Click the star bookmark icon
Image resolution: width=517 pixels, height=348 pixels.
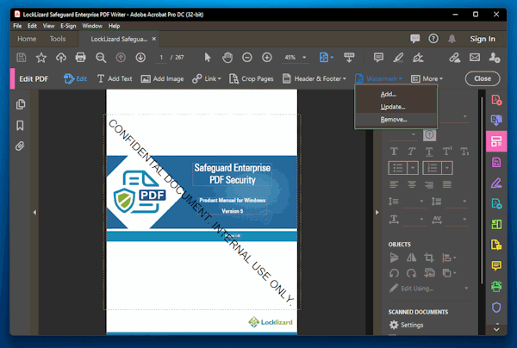point(41,58)
